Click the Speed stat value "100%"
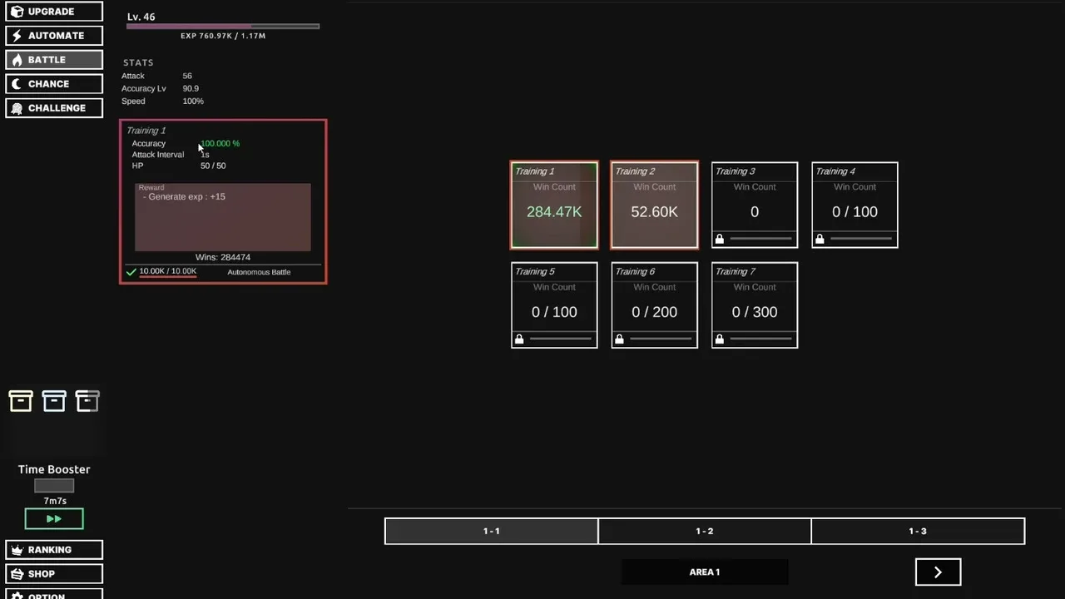This screenshot has height=599, width=1065. 193,101
